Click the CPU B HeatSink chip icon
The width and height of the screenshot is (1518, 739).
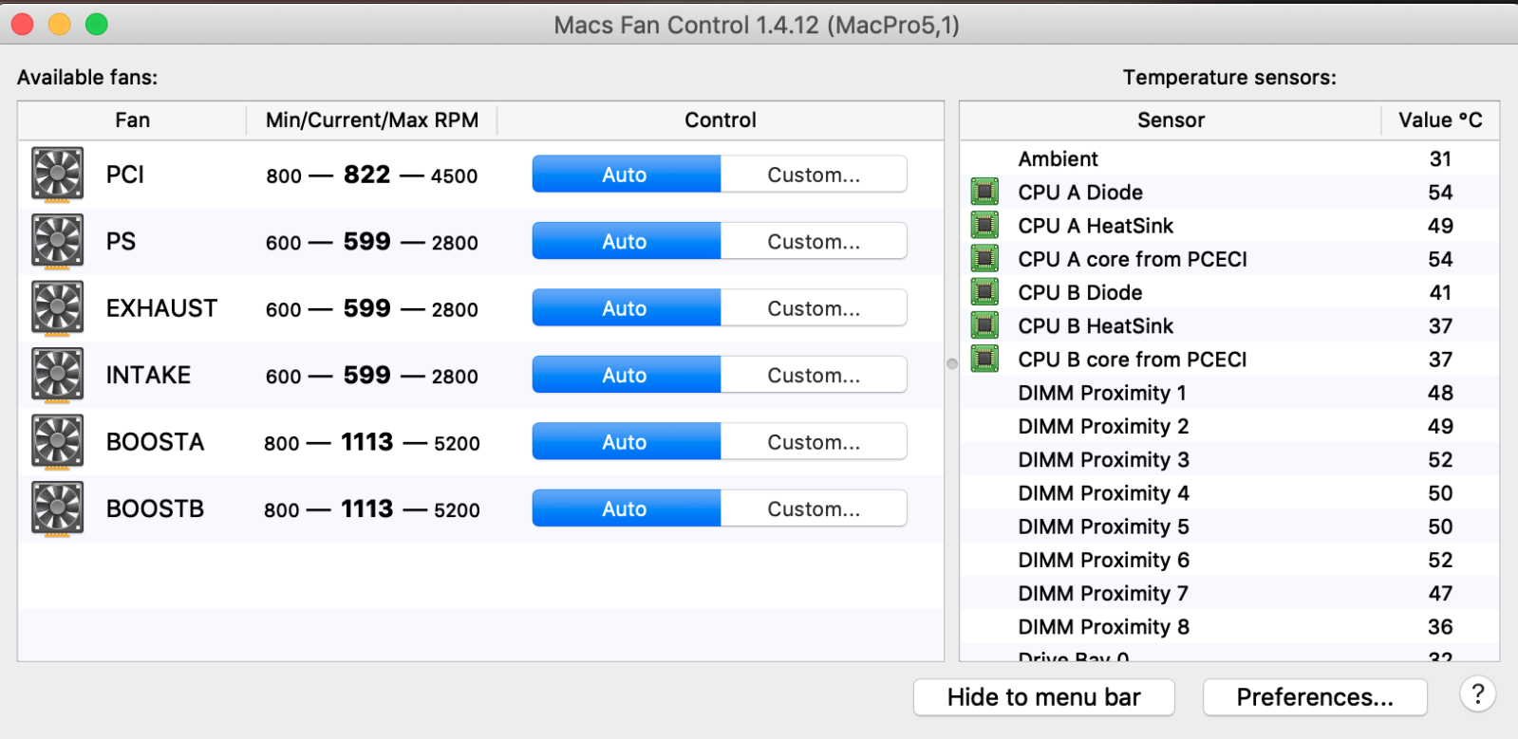click(985, 325)
